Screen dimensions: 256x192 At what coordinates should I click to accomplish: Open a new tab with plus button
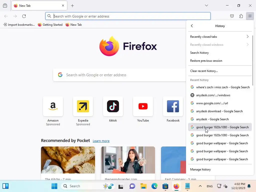72,6
